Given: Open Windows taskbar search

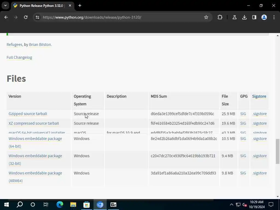Looking at the screenshot, I should coord(20,205).
